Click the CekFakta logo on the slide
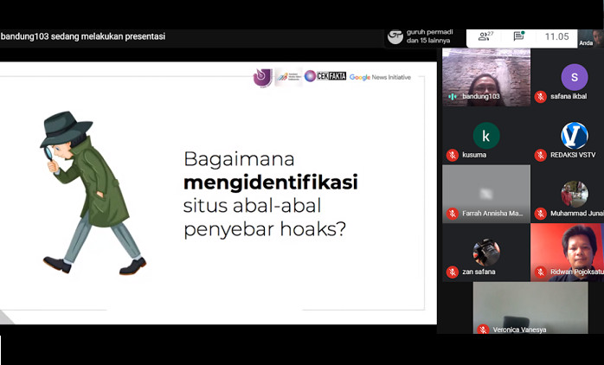Viewport: 604px width, 365px height. coord(325,76)
